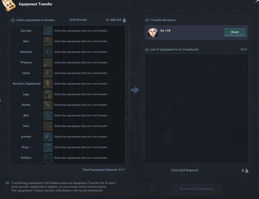The image size is (259, 199).
Task: Click the Legs armor slot icon
Action: click(x=48, y=94)
